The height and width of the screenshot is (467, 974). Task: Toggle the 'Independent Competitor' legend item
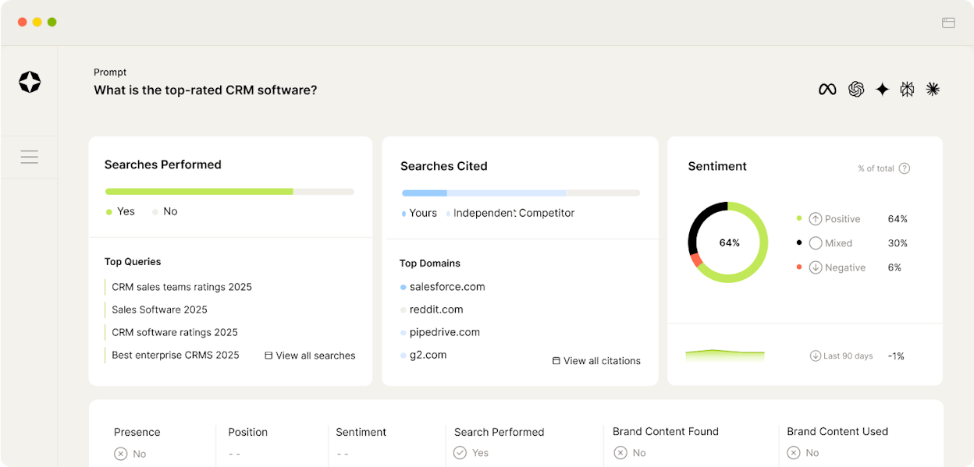[510, 213]
